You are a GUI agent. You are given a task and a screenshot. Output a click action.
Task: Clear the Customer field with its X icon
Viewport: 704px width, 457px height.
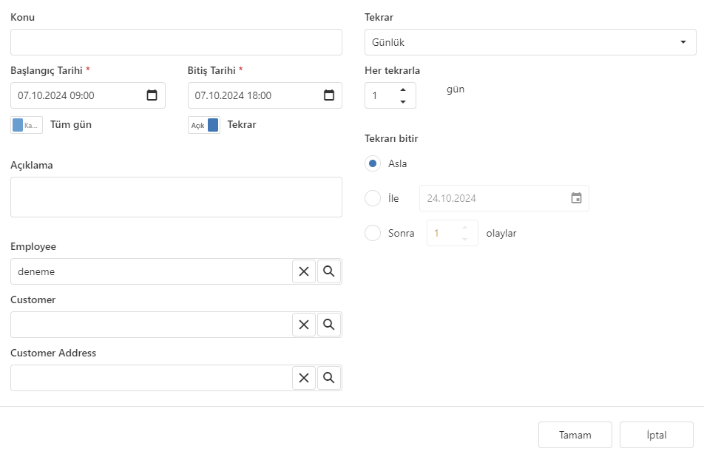(304, 325)
